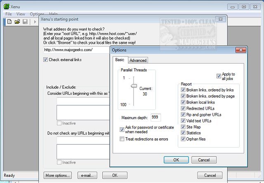Enable Treat redirections as errors
The image size is (264, 183).
(122, 139)
